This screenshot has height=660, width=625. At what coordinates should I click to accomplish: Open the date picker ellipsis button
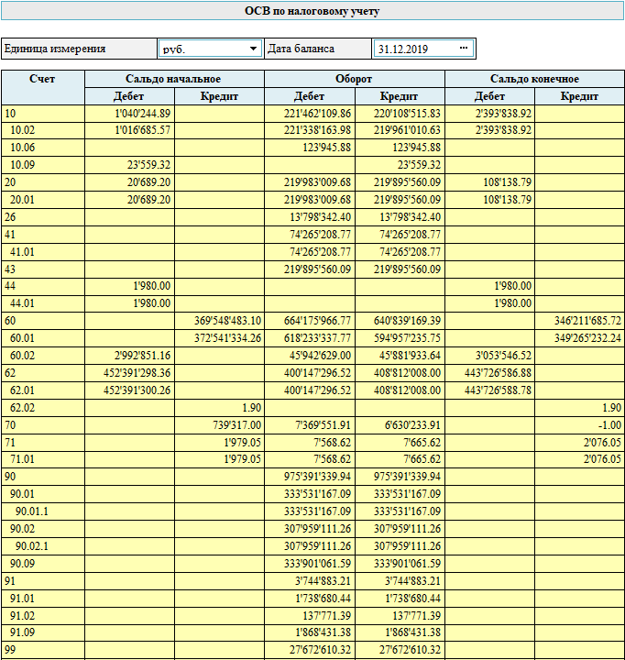[x=464, y=48]
